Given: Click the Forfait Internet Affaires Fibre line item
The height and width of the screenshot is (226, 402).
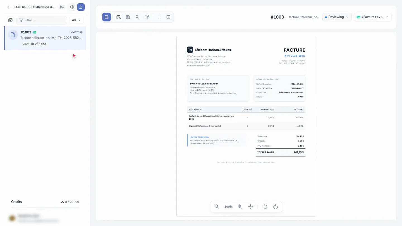Looking at the screenshot, I should pos(211,117).
